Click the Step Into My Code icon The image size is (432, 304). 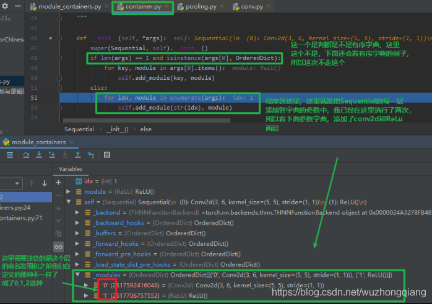click(52, 155)
